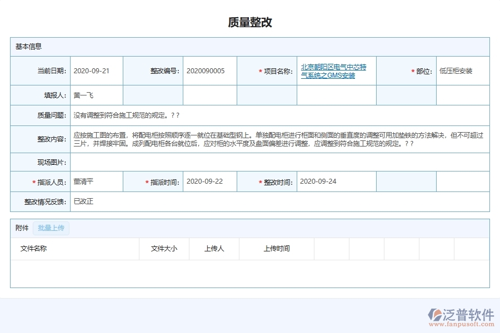Click the 质量整改 page title
Viewport: 500px width, 333px height.
tap(250, 22)
